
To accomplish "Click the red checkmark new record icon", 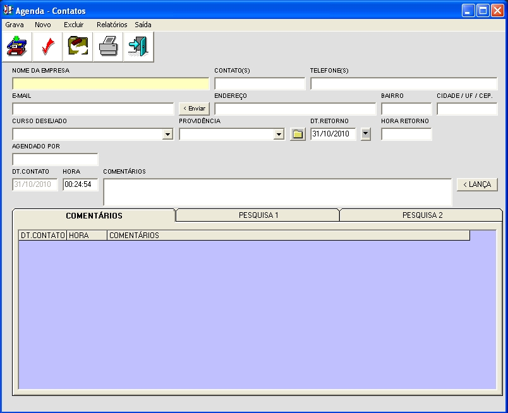I will point(47,47).
